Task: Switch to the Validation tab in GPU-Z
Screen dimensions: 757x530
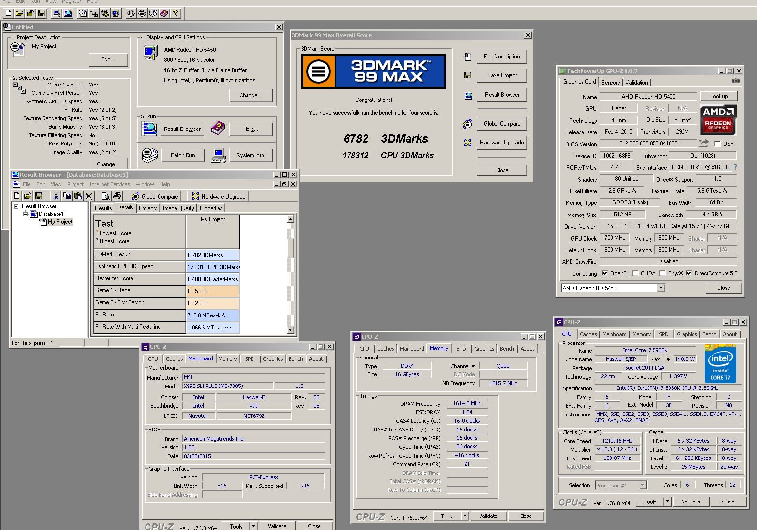Action: (637, 83)
